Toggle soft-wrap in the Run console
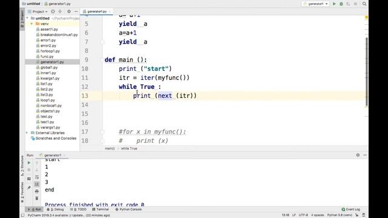The height and width of the screenshot is (218, 388). (37, 177)
